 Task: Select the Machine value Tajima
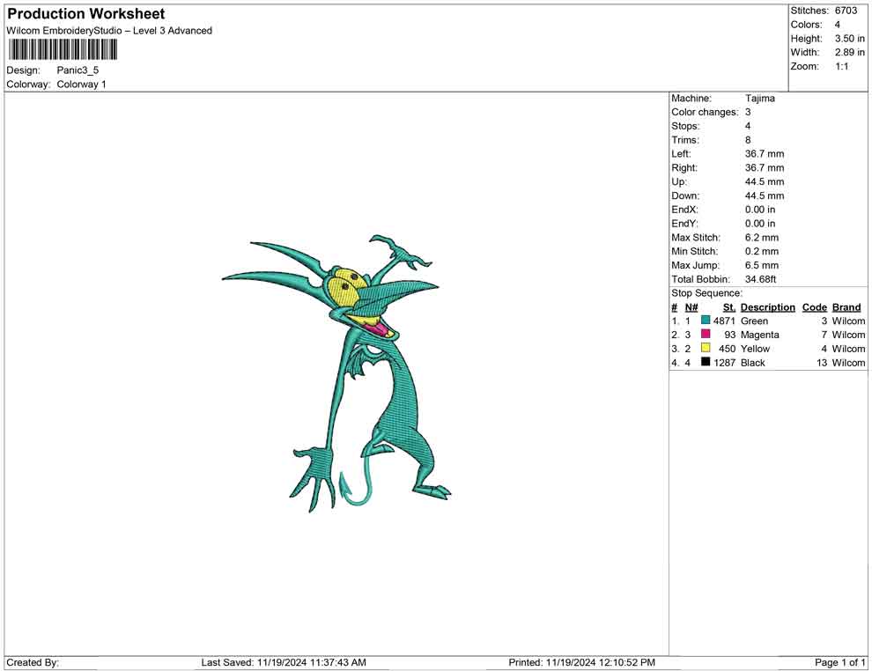[x=760, y=99]
